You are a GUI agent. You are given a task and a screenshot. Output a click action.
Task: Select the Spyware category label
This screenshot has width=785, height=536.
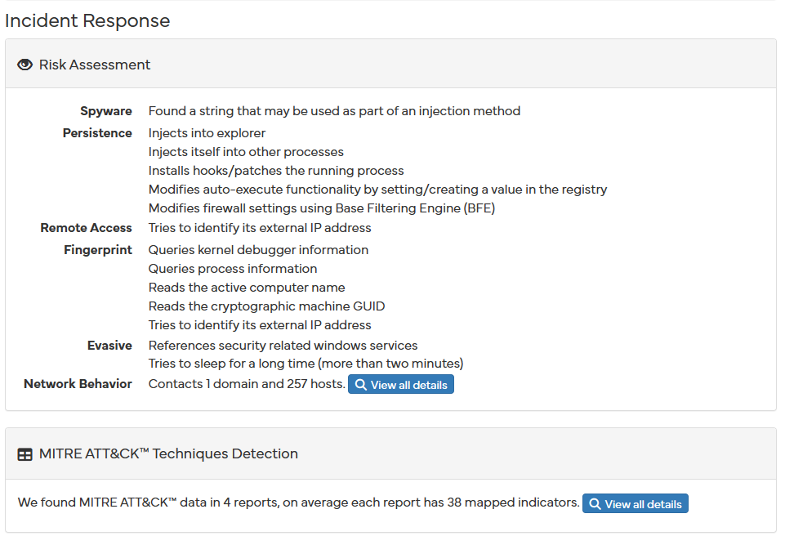click(106, 110)
